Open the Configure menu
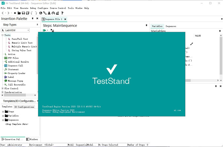 pos(43,8)
